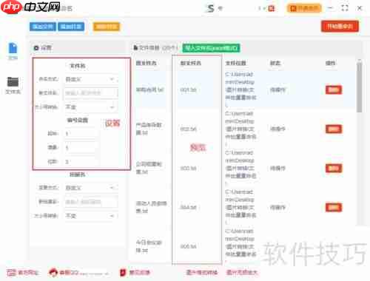Click the second blue add-folder button
Screen dimensions: 370x281
71,27
